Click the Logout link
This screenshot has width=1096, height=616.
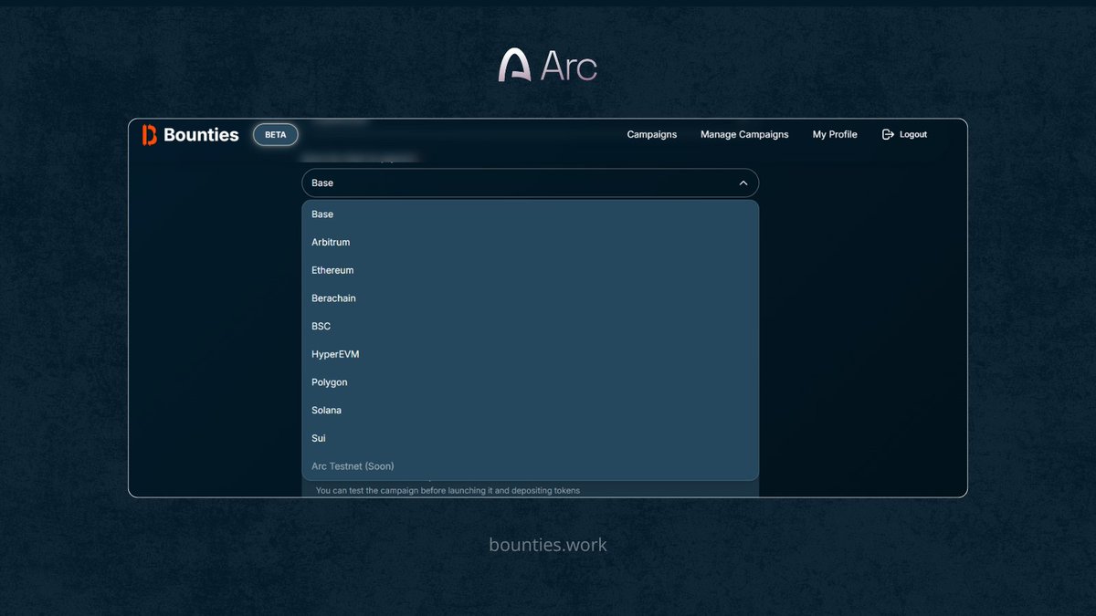pyautogui.click(x=904, y=134)
